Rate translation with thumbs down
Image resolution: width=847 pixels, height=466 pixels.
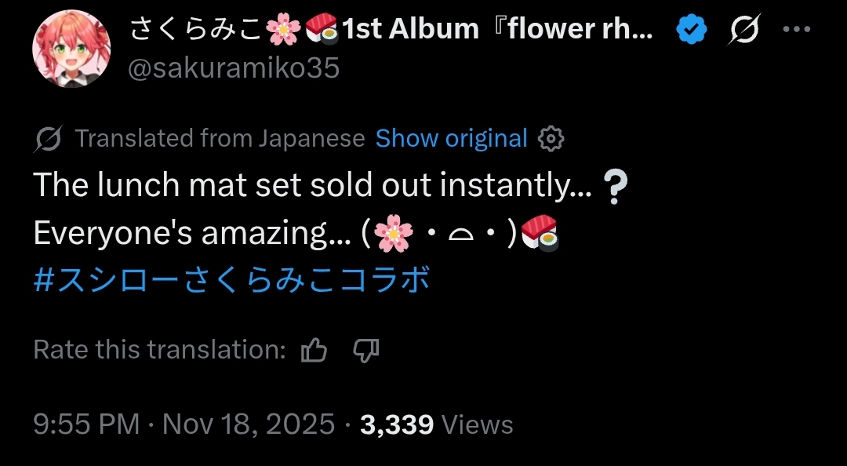click(x=365, y=350)
